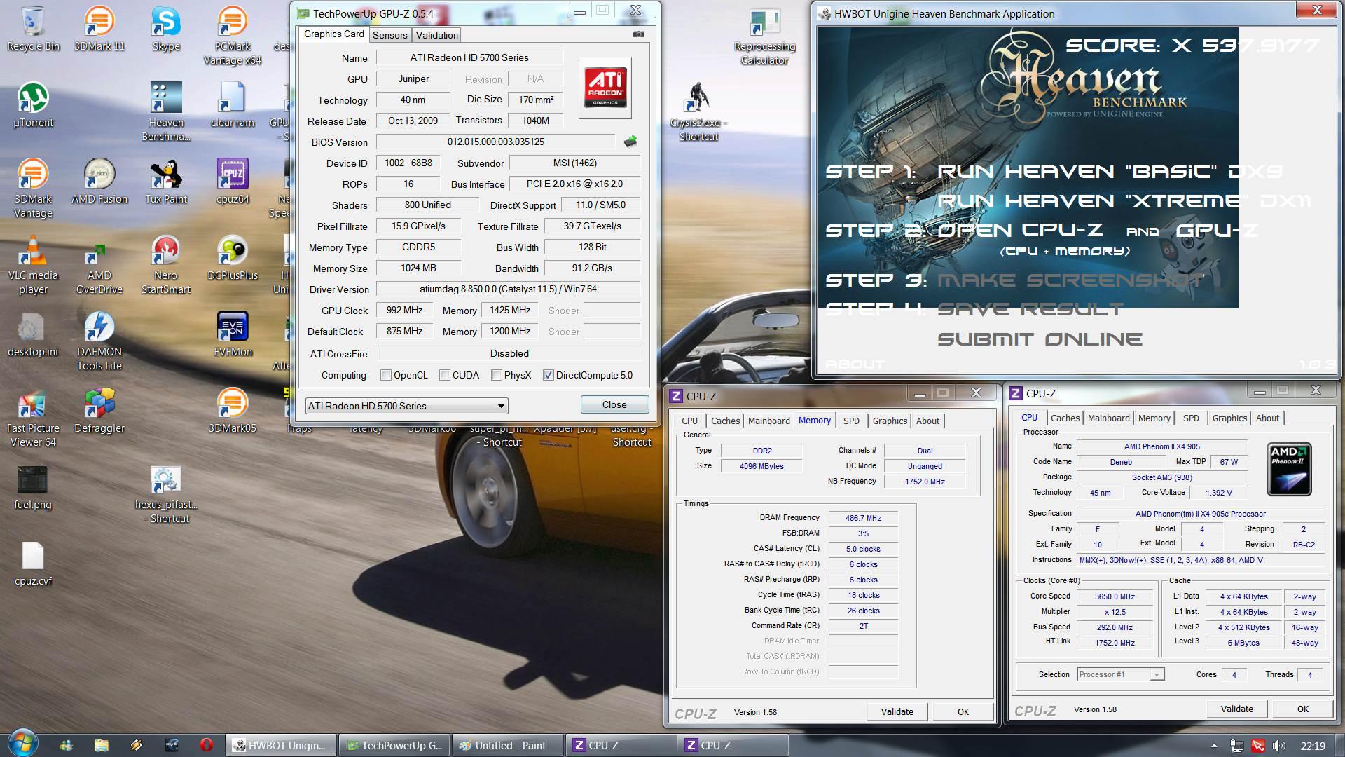This screenshot has height=757, width=1345.
Task: Click OK in Memory CPU-Z window
Action: 963,711
